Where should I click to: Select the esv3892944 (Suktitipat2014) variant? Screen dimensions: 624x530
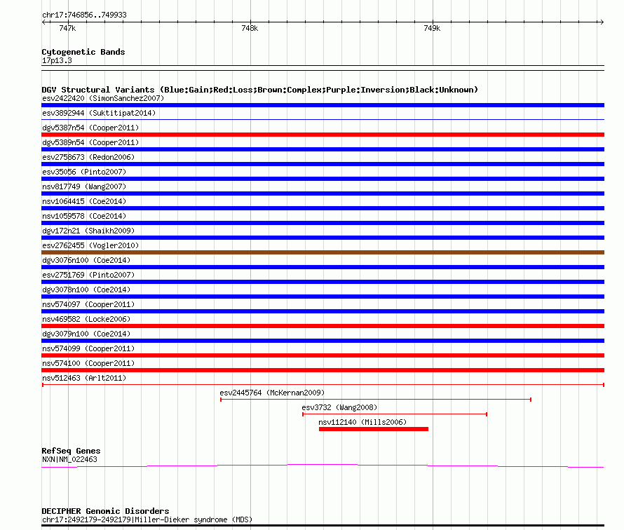click(x=99, y=113)
